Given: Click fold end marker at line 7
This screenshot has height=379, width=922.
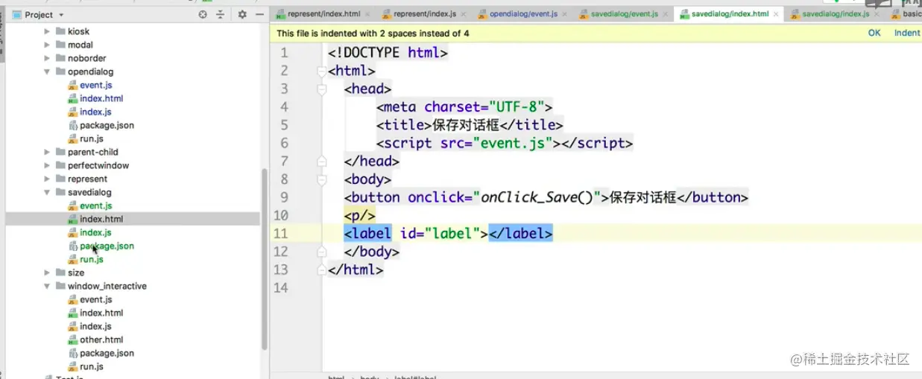Looking at the screenshot, I should coord(322,161).
